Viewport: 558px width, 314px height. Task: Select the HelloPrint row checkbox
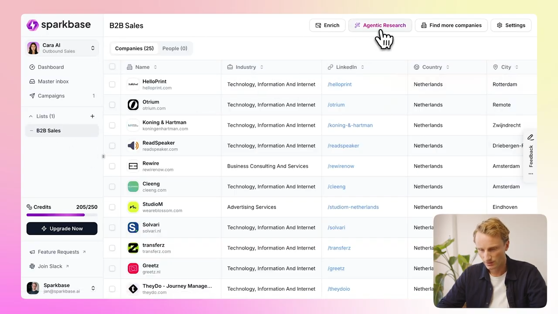tap(112, 85)
